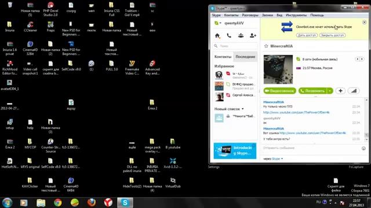
Task: Launch Google Chrome from the taskbar
Action: pyautogui.click(x=57, y=203)
